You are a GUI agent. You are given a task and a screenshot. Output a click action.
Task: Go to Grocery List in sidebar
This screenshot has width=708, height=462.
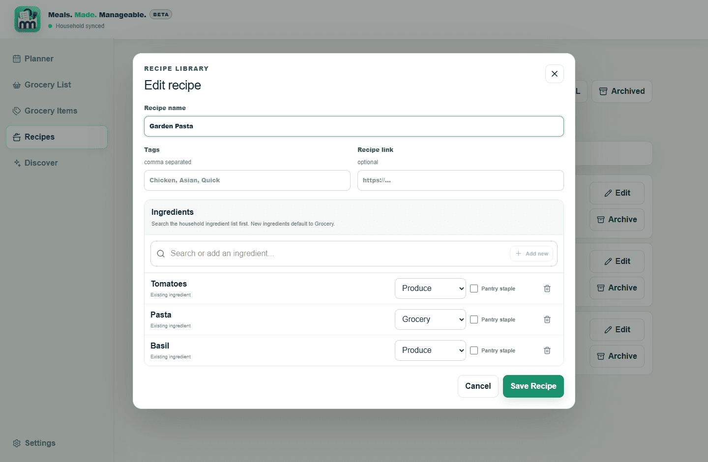(x=57, y=85)
